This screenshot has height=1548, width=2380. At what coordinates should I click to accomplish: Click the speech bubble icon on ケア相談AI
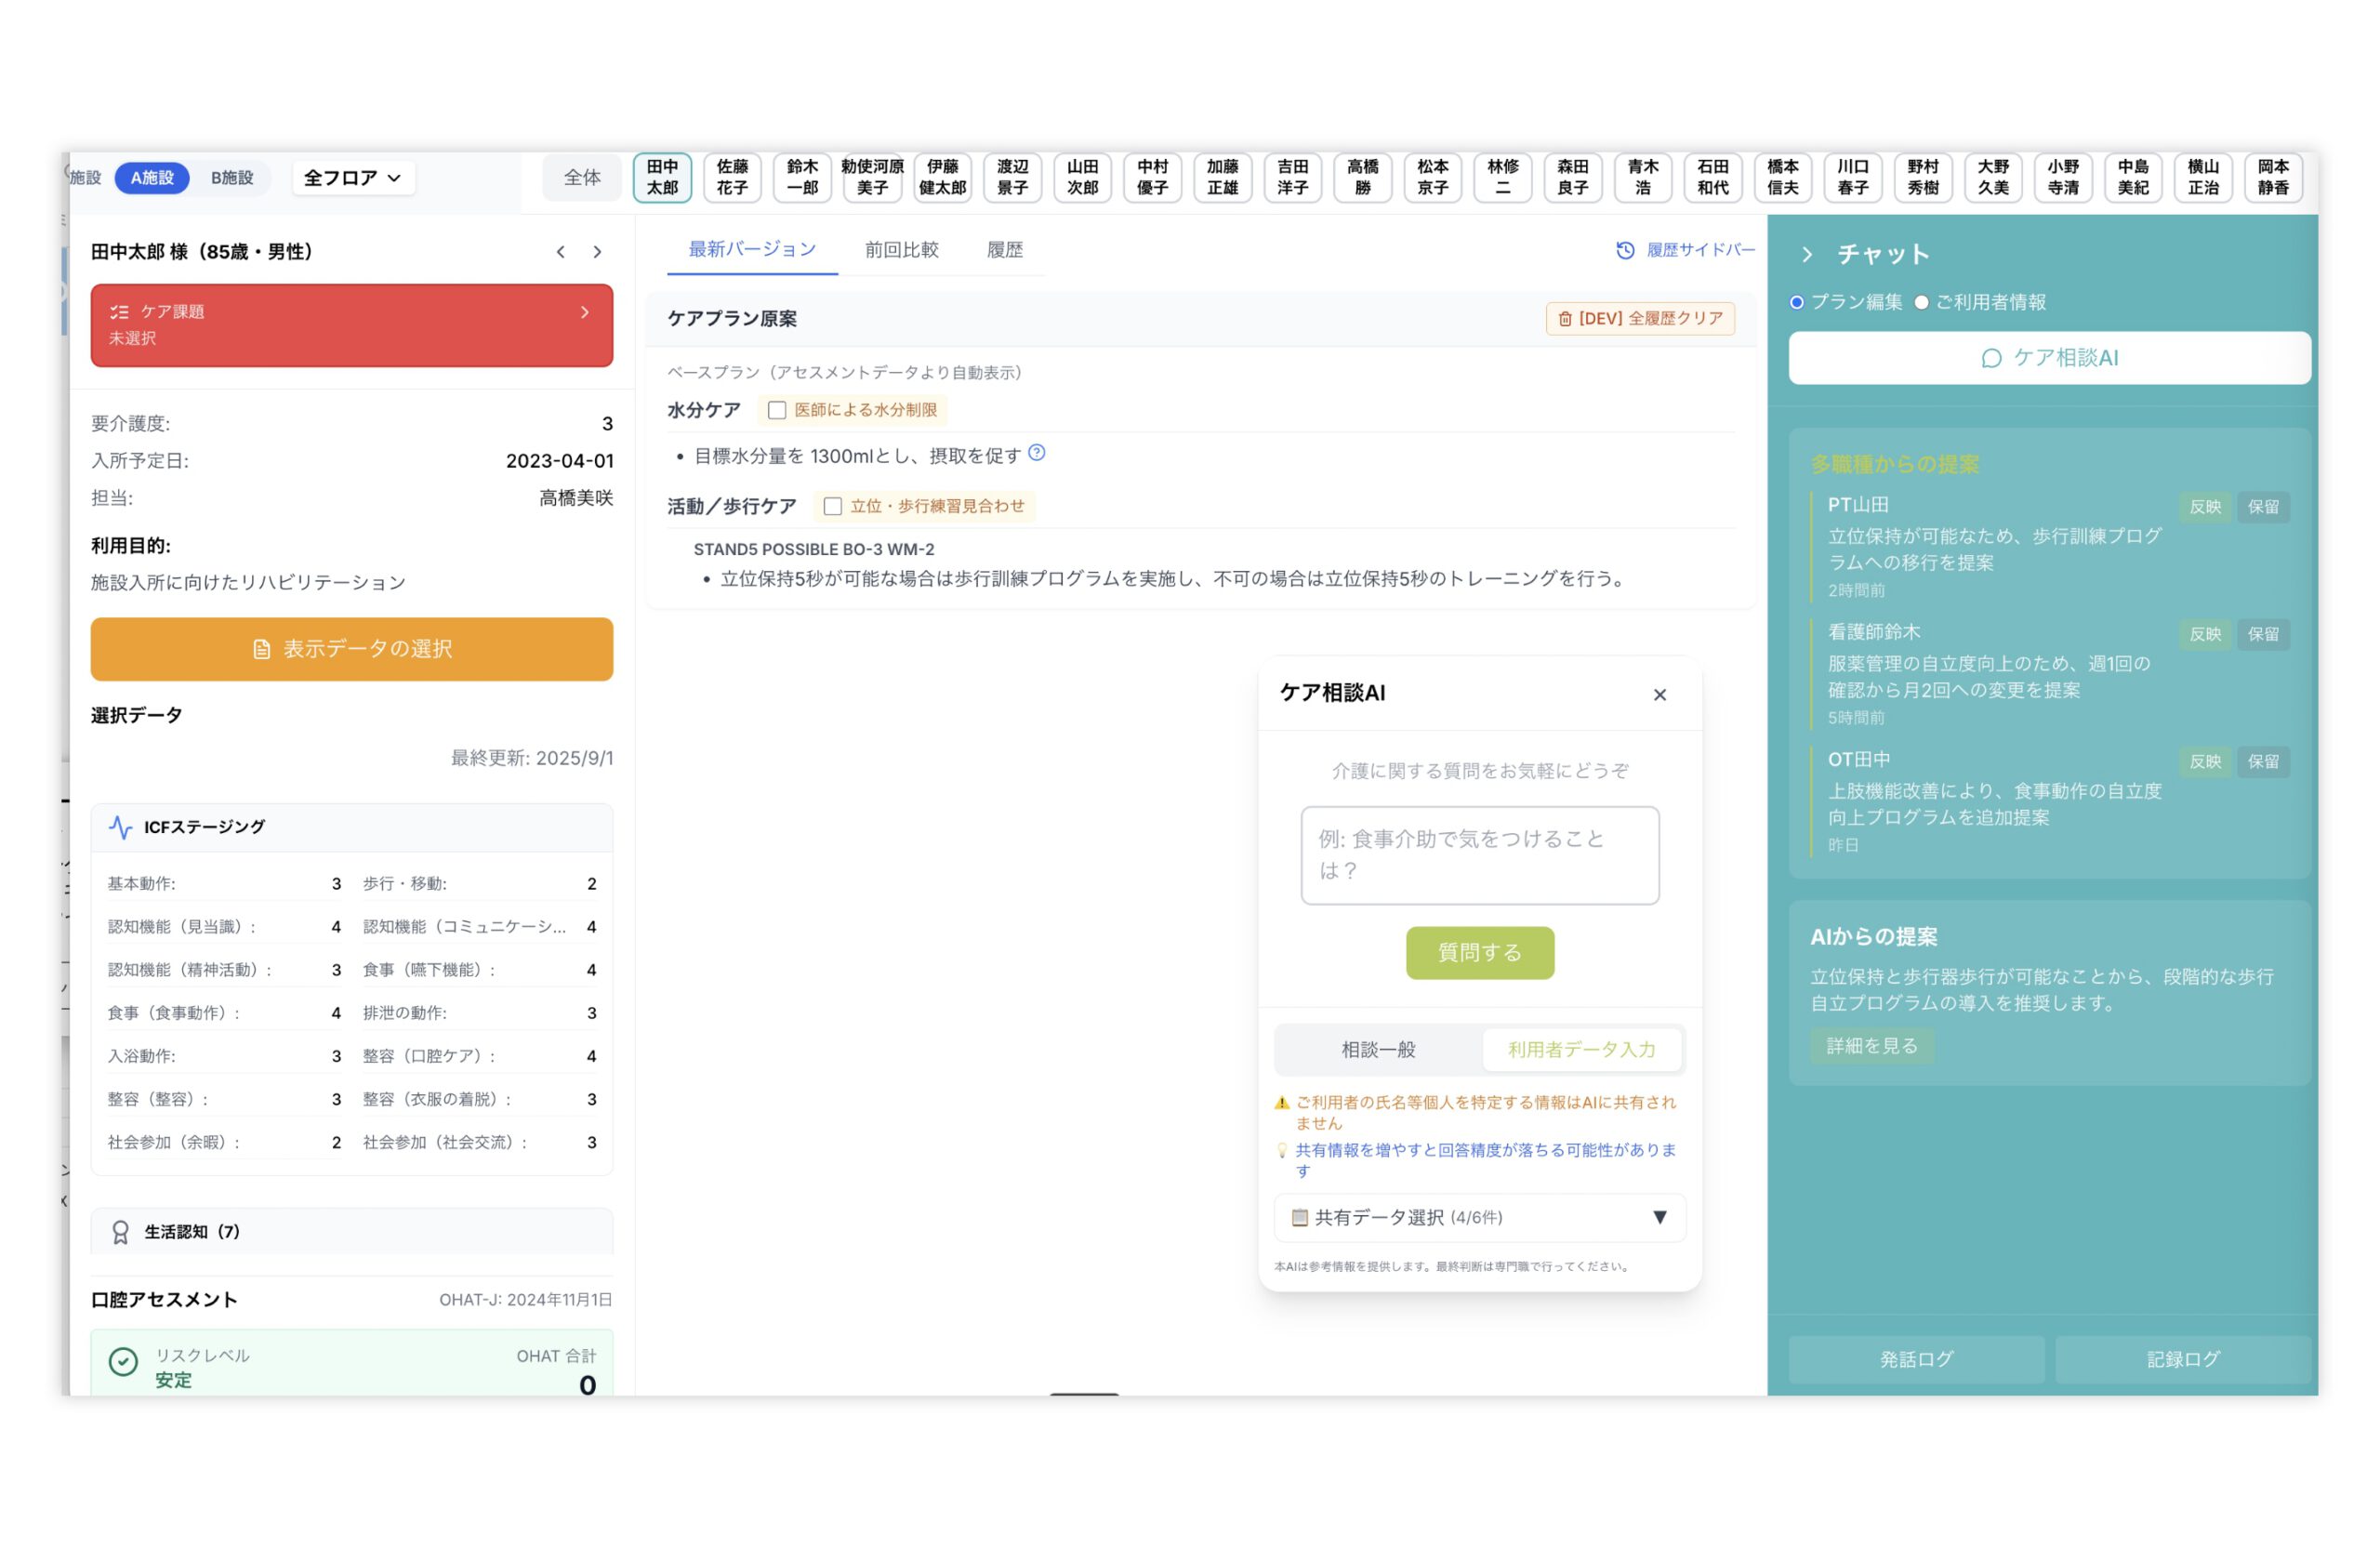(1991, 359)
